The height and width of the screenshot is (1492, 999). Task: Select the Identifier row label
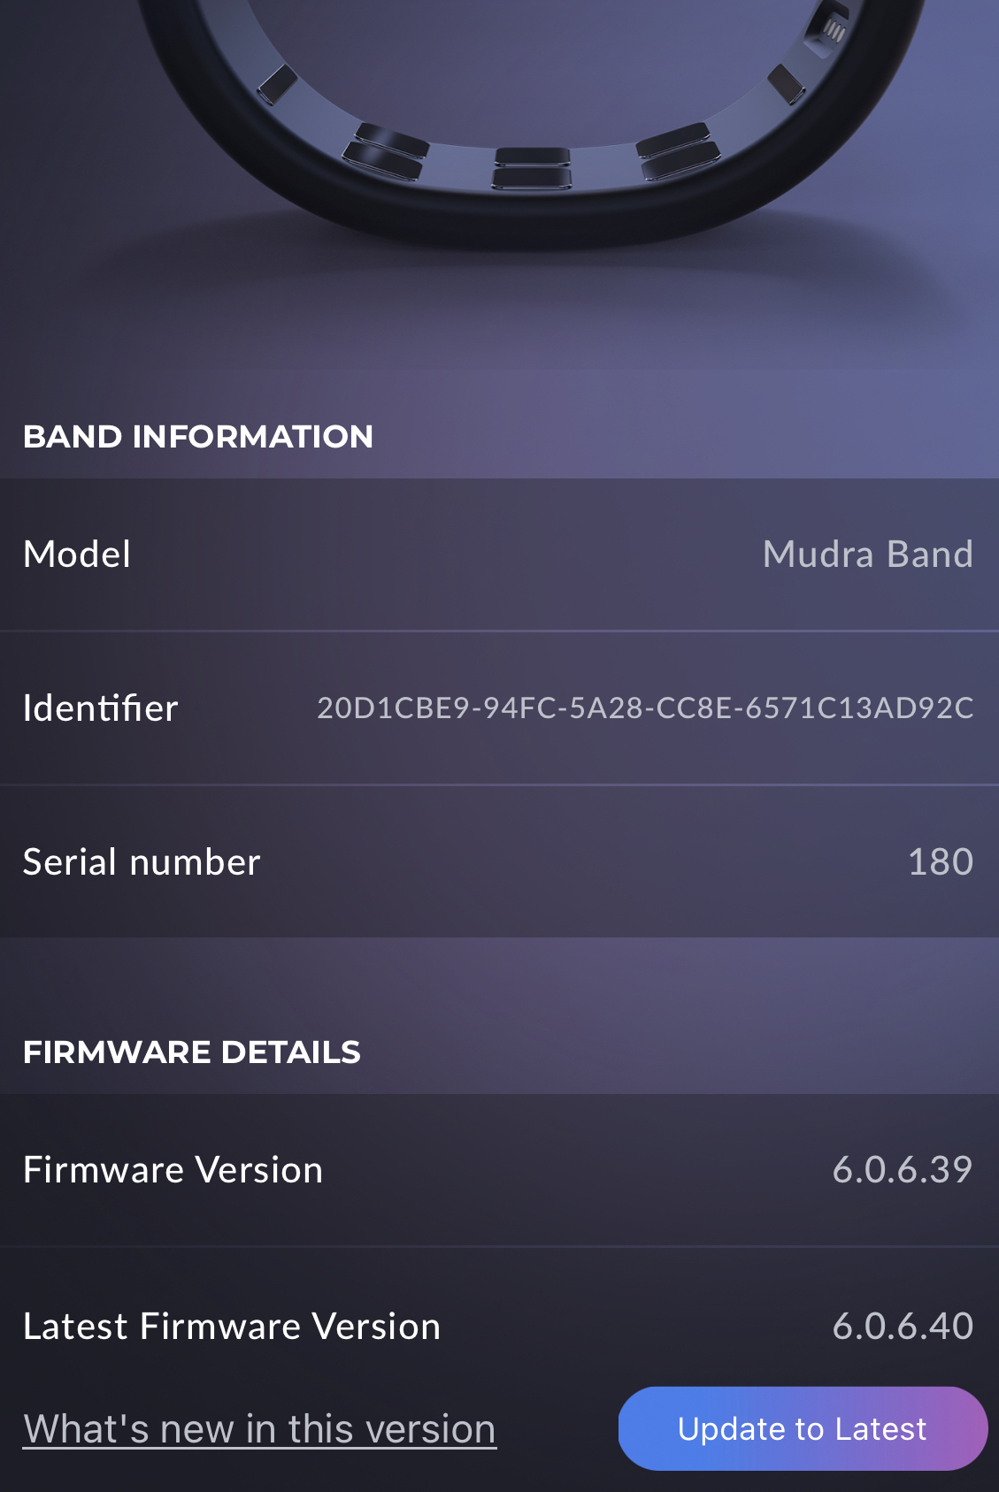[101, 708]
